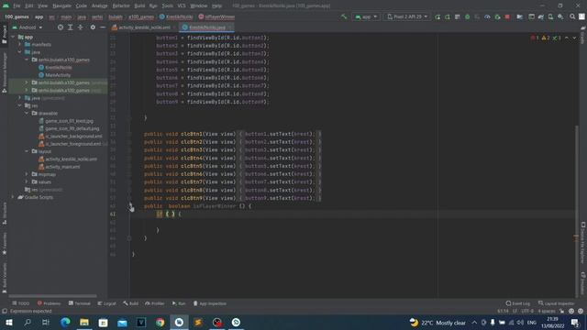Open the Android project view dropdown
Screen dimensions: 587x330
[x=28, y=27]
